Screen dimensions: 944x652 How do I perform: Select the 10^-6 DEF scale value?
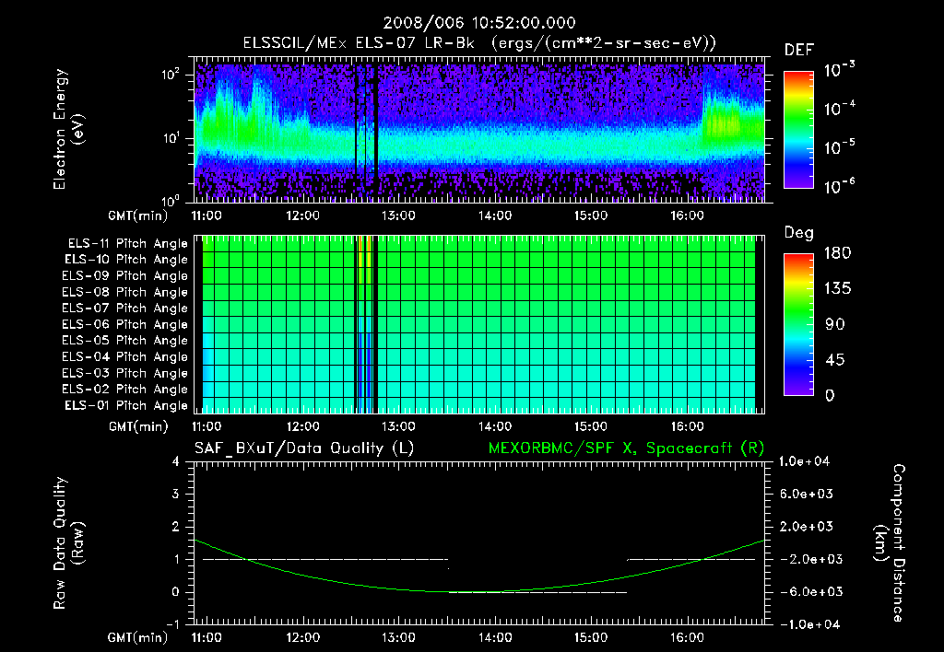839,186
